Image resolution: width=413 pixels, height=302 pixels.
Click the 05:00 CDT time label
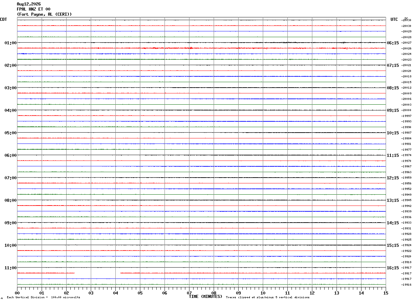tap(11, 133)
